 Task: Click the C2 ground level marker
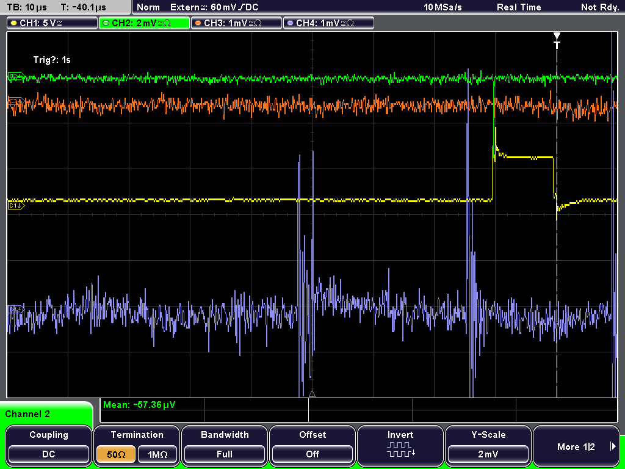pyautogui.click(x=16, y=76)
